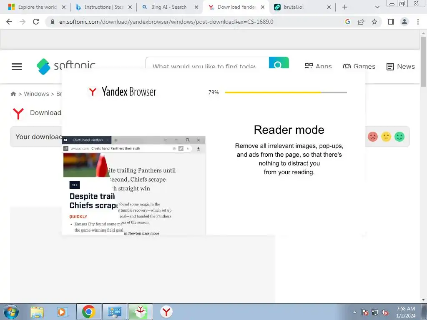Switch to Instructions | Step tab

coord(104,7)
